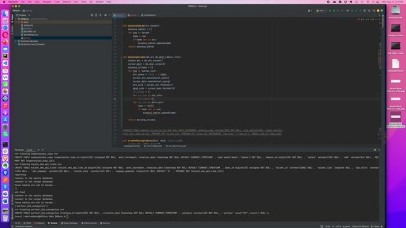Collapse the DBSync project root
The width and height of the screenshot is (406, 228).
point(16,19)
